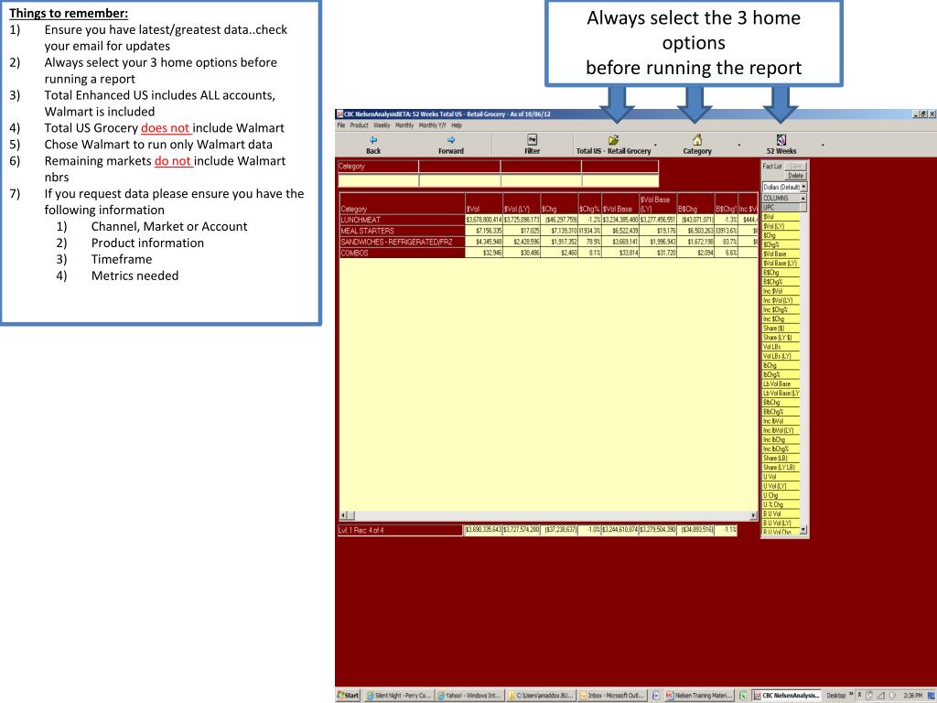Click the Back arrow icon
Image resolution: width=937 pixels, height=703 pixels.
click(x=373, y=140)
